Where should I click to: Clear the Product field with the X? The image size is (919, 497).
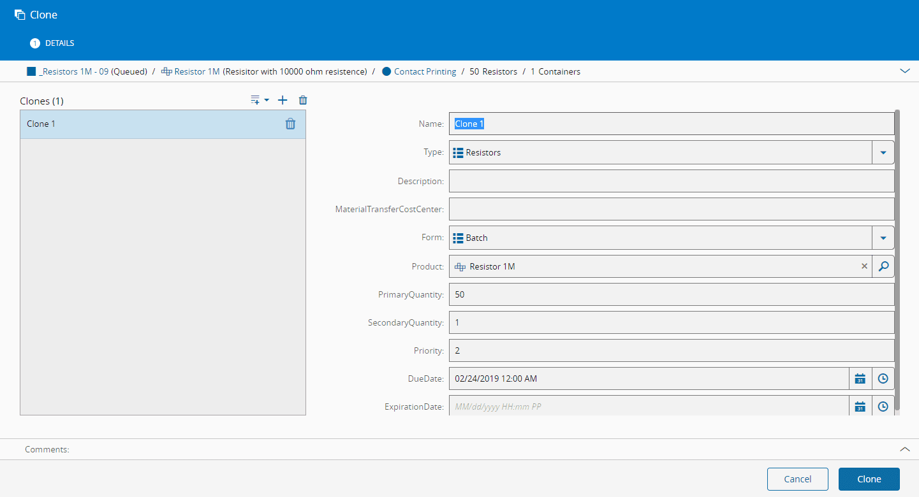864,266
